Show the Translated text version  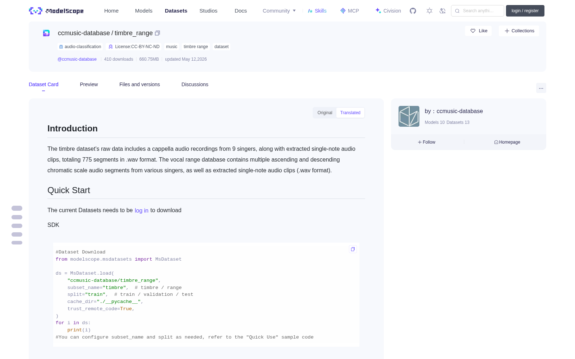[x=350, y=113]
